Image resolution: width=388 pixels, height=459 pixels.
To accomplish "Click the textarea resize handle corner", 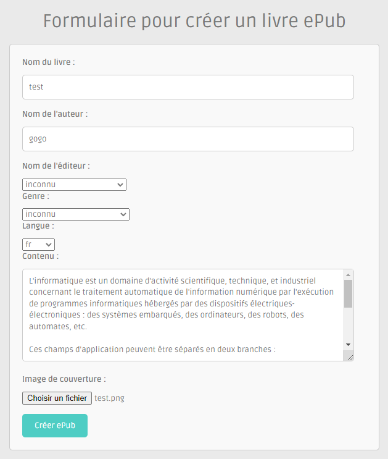I will 350,356.
